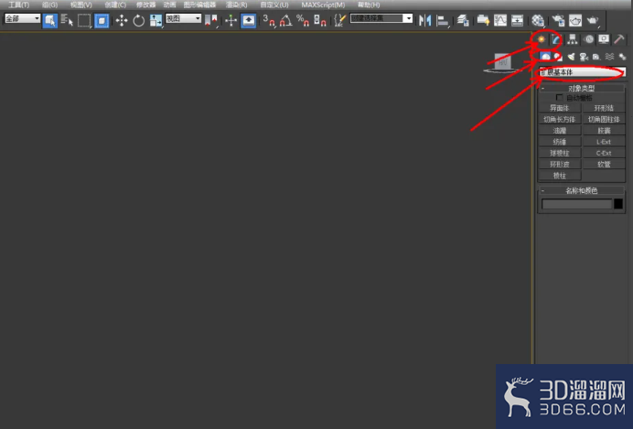Open the 创建(C) menu
633x429 pixels.
click(115, 5)
